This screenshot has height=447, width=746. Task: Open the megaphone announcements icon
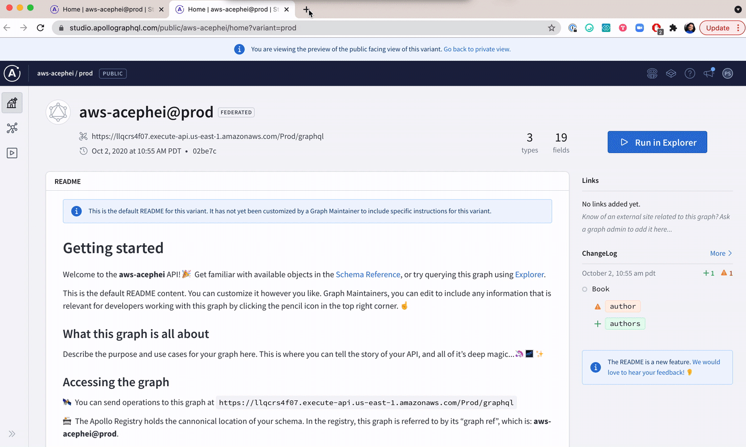[x=709, y=73]
